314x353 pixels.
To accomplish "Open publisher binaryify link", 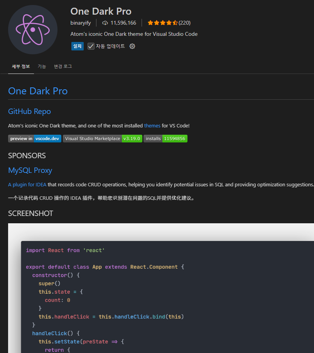I will [x=81, y=23].
